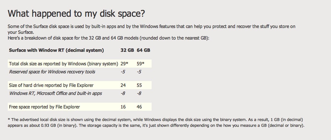
Task: Select the 'Total disk size as reported by Windows' row
Action: 80,64
